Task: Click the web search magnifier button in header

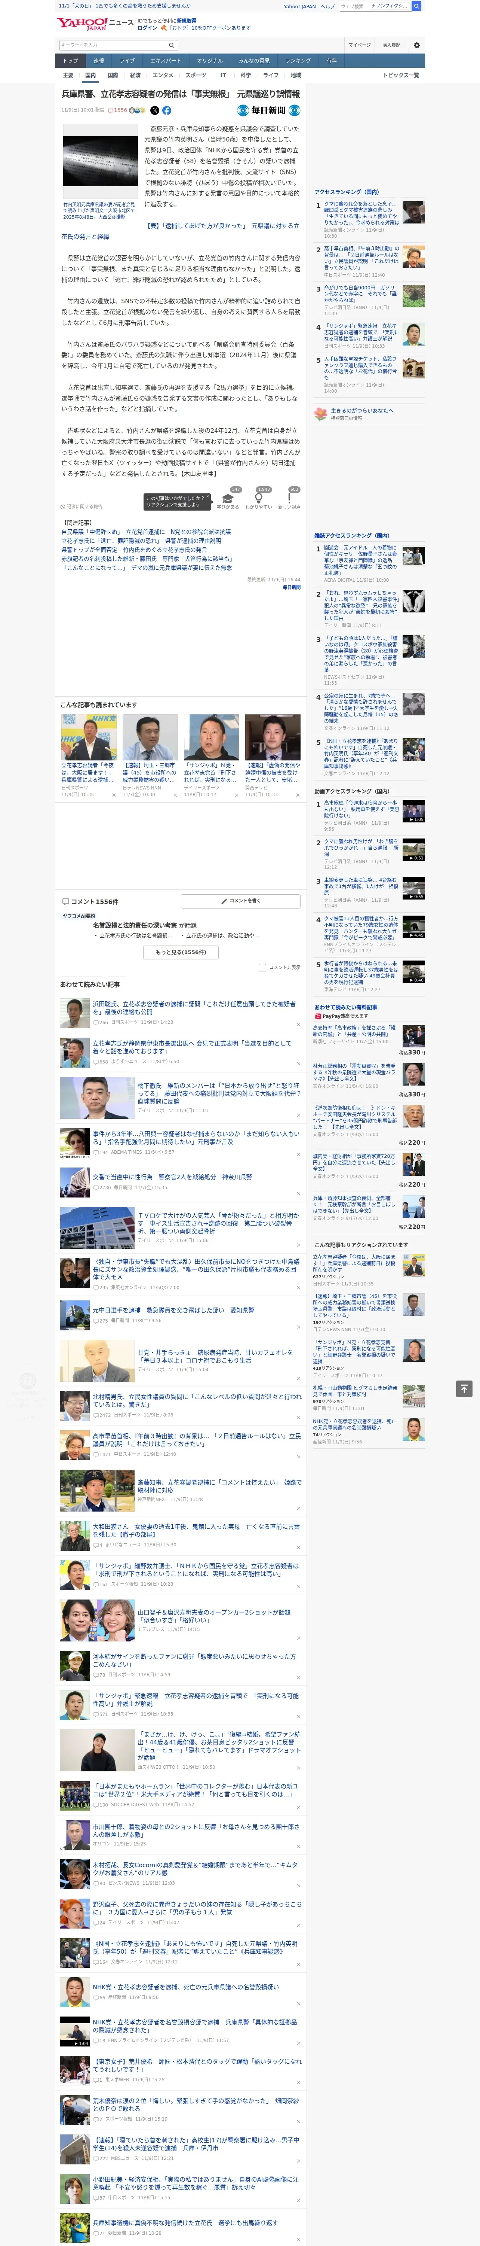Action: [416, 6]
